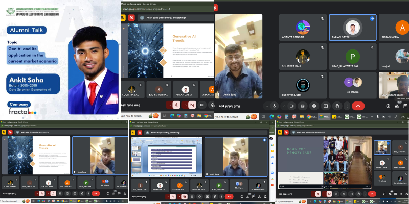Expand audio settings chevron beside the top-right microphone button
The height and width of the screenshot is (204, 409).
click(266, 106)
